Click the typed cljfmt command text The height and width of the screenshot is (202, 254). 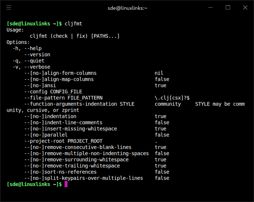[x=73, y=24]
